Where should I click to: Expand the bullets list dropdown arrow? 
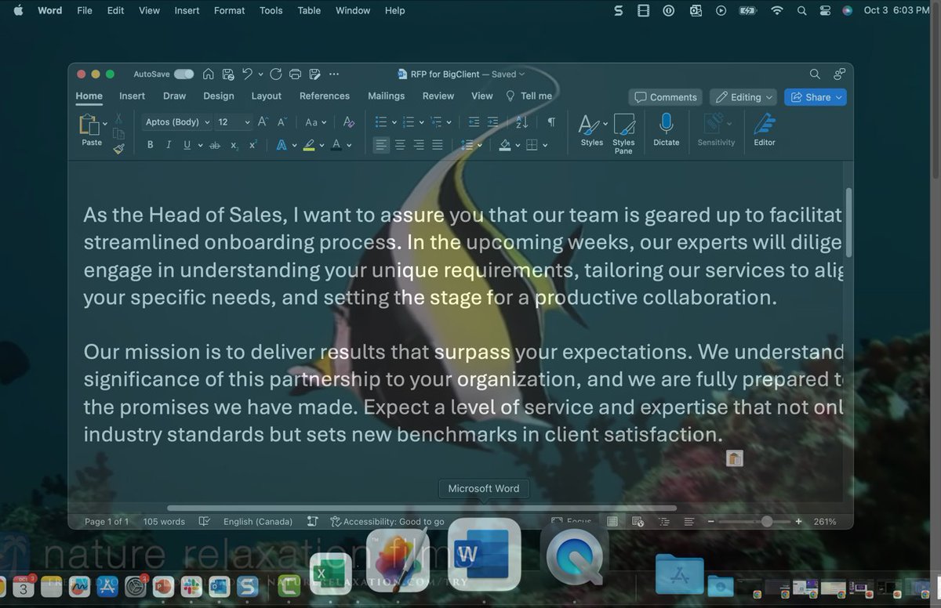coord(394,122)
